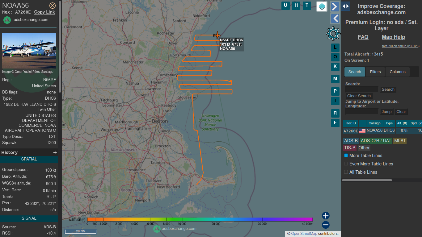Click the U map toggle button
This screenshot has width=422, height=237.
point(285,5)
